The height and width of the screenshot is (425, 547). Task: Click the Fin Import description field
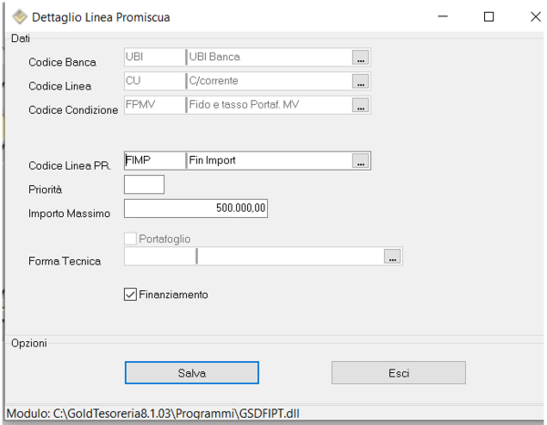coord(267,161)
